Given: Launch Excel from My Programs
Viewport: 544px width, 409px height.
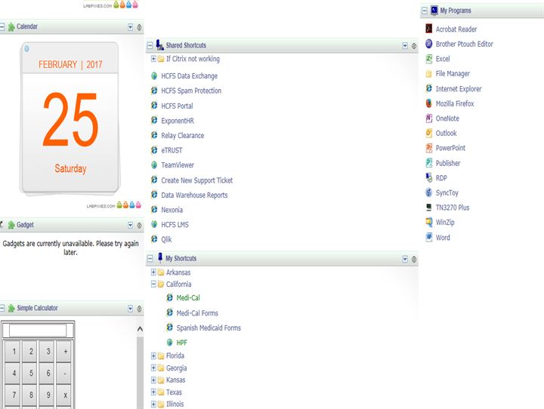Looking at the screenshot, I should 429,59.
